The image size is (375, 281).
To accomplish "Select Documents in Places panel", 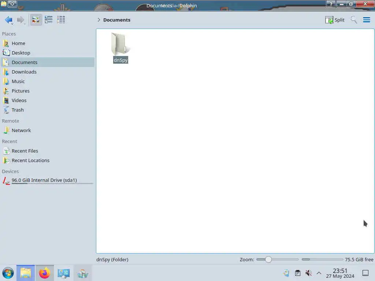I will click(47, 62).
